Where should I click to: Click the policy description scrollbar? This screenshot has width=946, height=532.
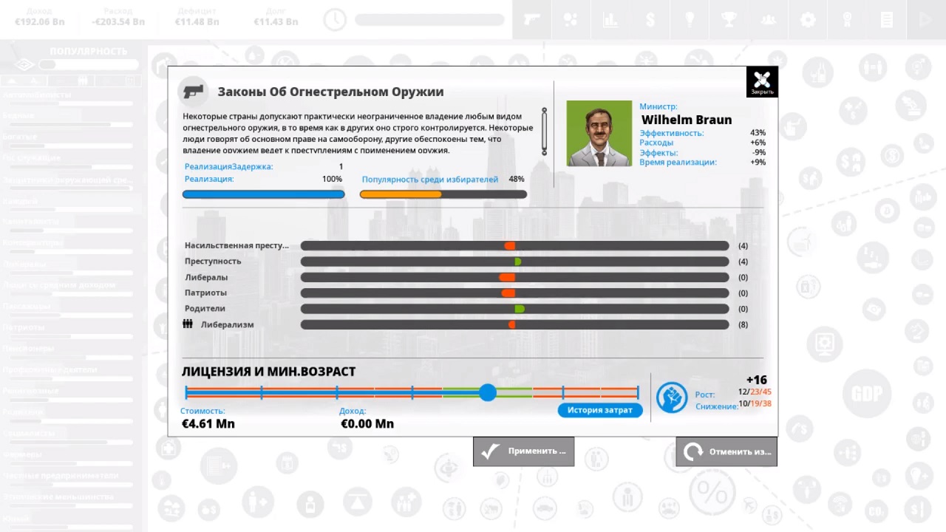coord(544,132)
